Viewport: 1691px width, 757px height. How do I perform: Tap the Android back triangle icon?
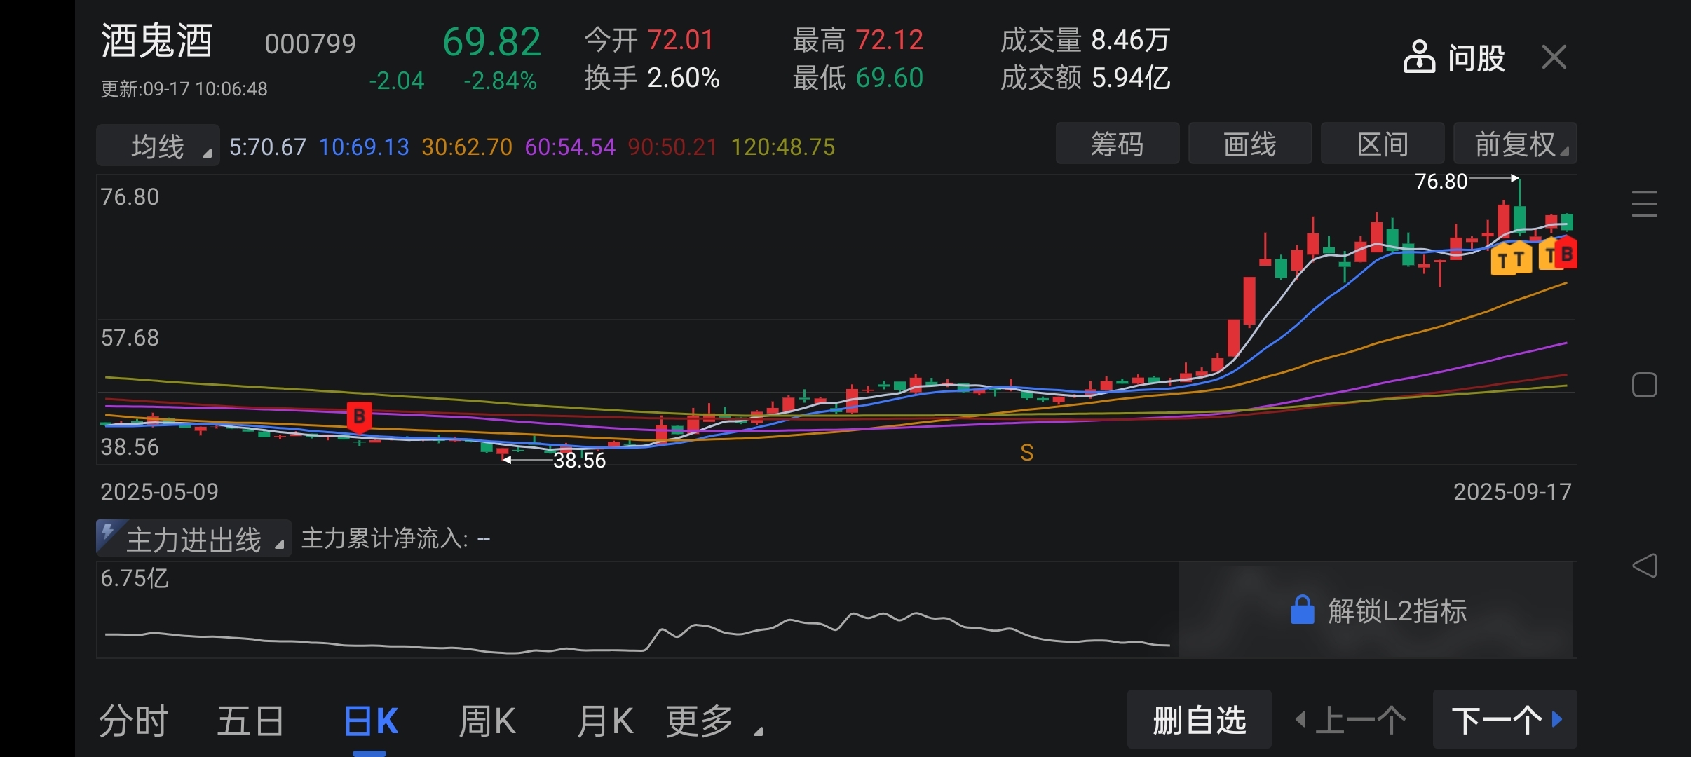click(x=1644, y=566)
